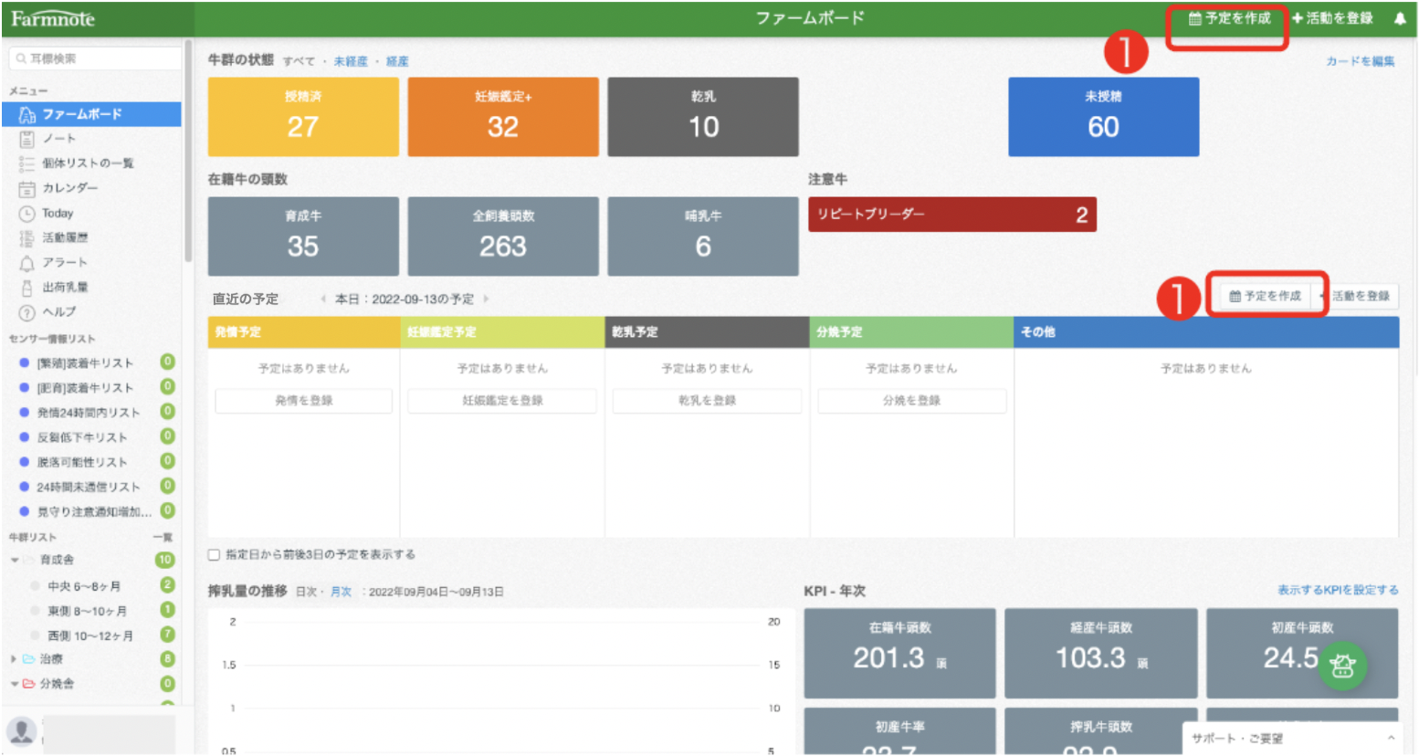Image resolution: width=1419 pixels, height=756 pixels.
Task: Click the 分娩予定 column header
Action: click(911, 332)
